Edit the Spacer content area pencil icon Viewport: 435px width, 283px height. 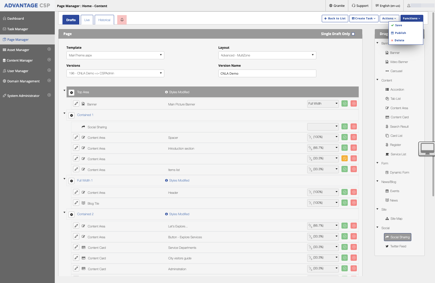(76, 137)
